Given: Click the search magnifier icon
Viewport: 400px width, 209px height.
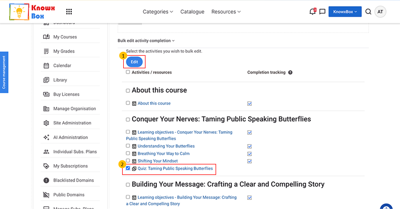Looking at the screenshot, I should [x=368, y=12].
